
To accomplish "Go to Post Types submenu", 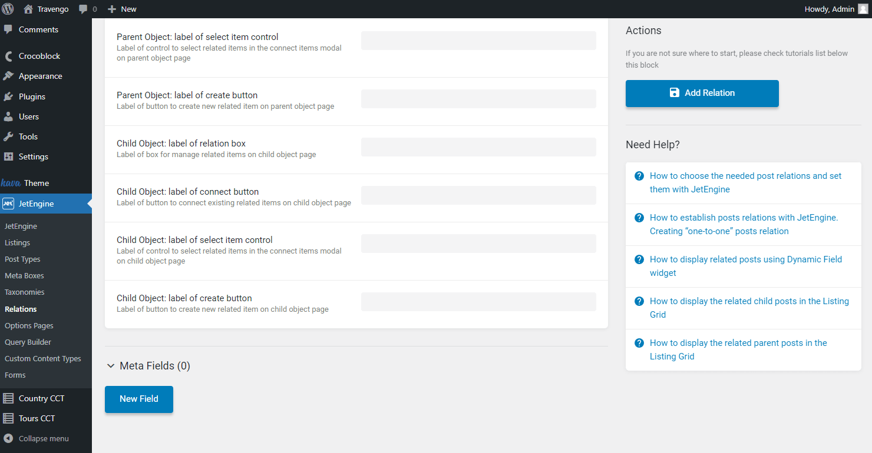I will (x=22, y=259).
